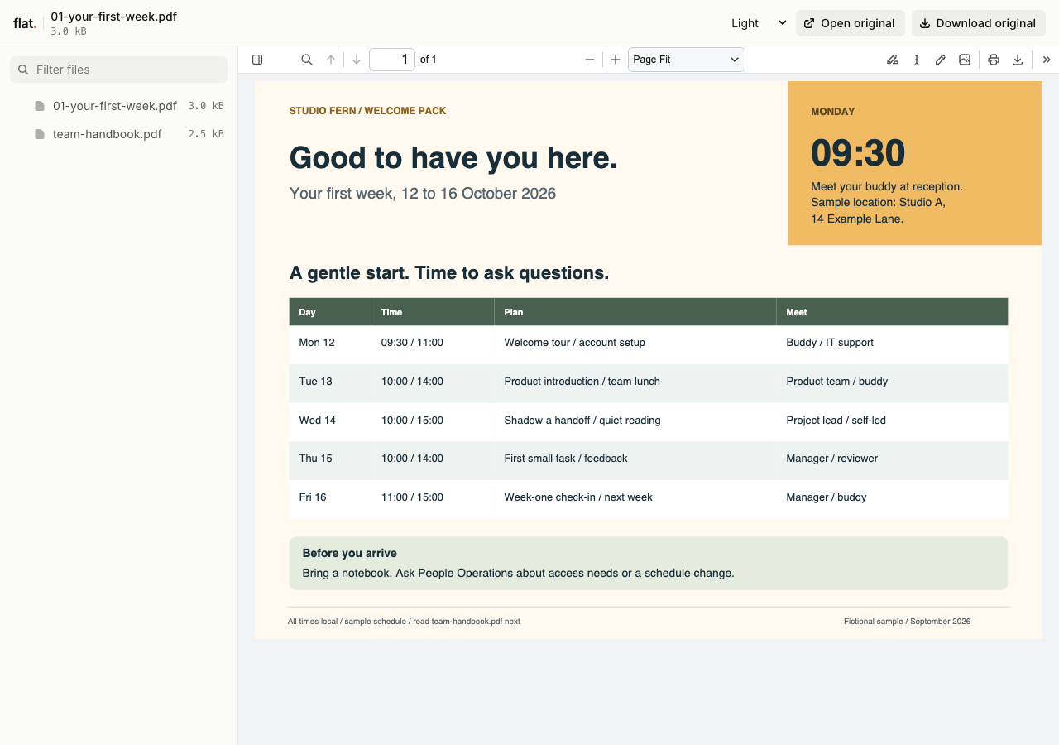Click the 'Good to have you here.' heading
The width and height of the screenshot is (1059, 745).
[x=453, y=157]
